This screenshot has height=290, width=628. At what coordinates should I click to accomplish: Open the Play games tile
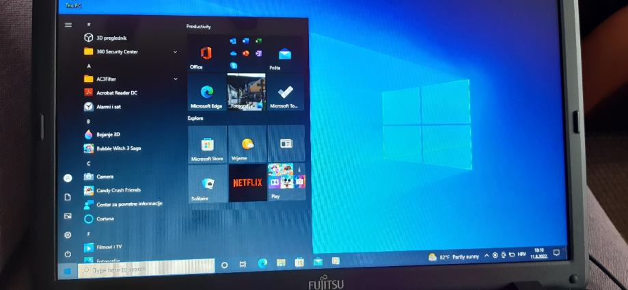point(287,183)
